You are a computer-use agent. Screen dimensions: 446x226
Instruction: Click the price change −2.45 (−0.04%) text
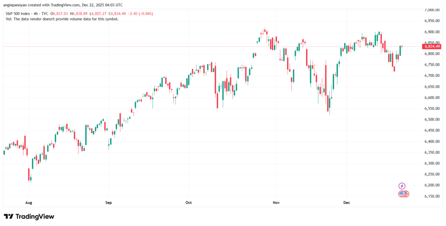coord(139,13)
